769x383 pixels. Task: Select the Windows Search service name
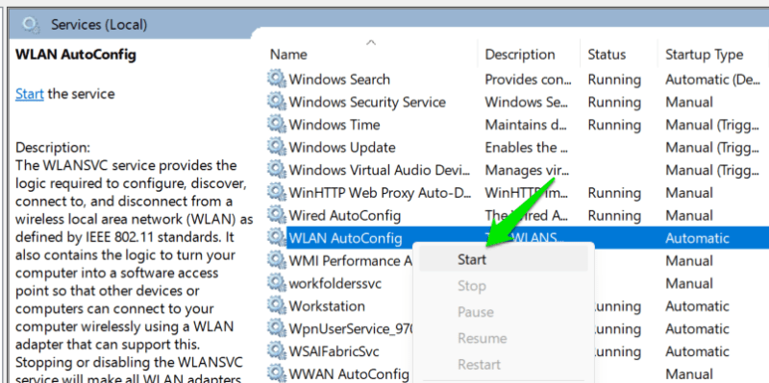(339, 80)
